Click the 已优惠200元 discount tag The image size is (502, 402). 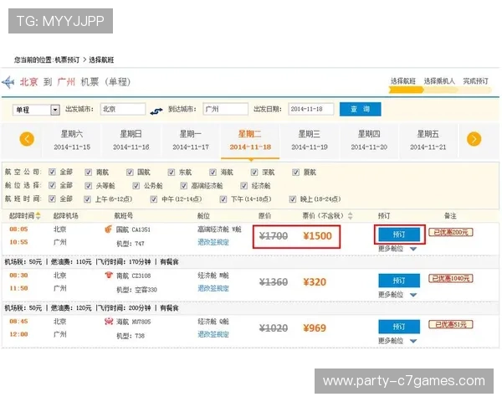point(451,232)
